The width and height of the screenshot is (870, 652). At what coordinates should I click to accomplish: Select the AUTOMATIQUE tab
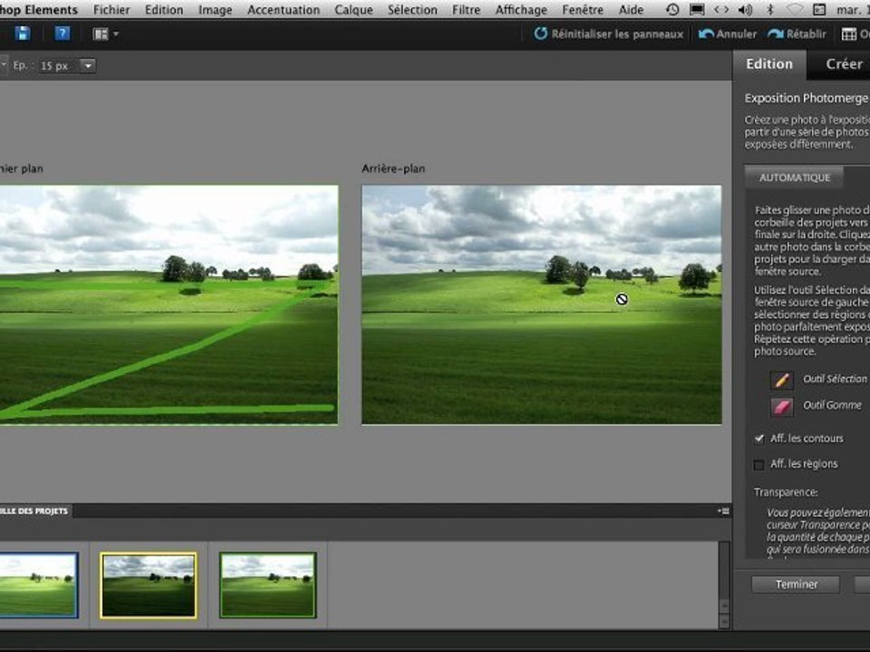tap(794, 177)
